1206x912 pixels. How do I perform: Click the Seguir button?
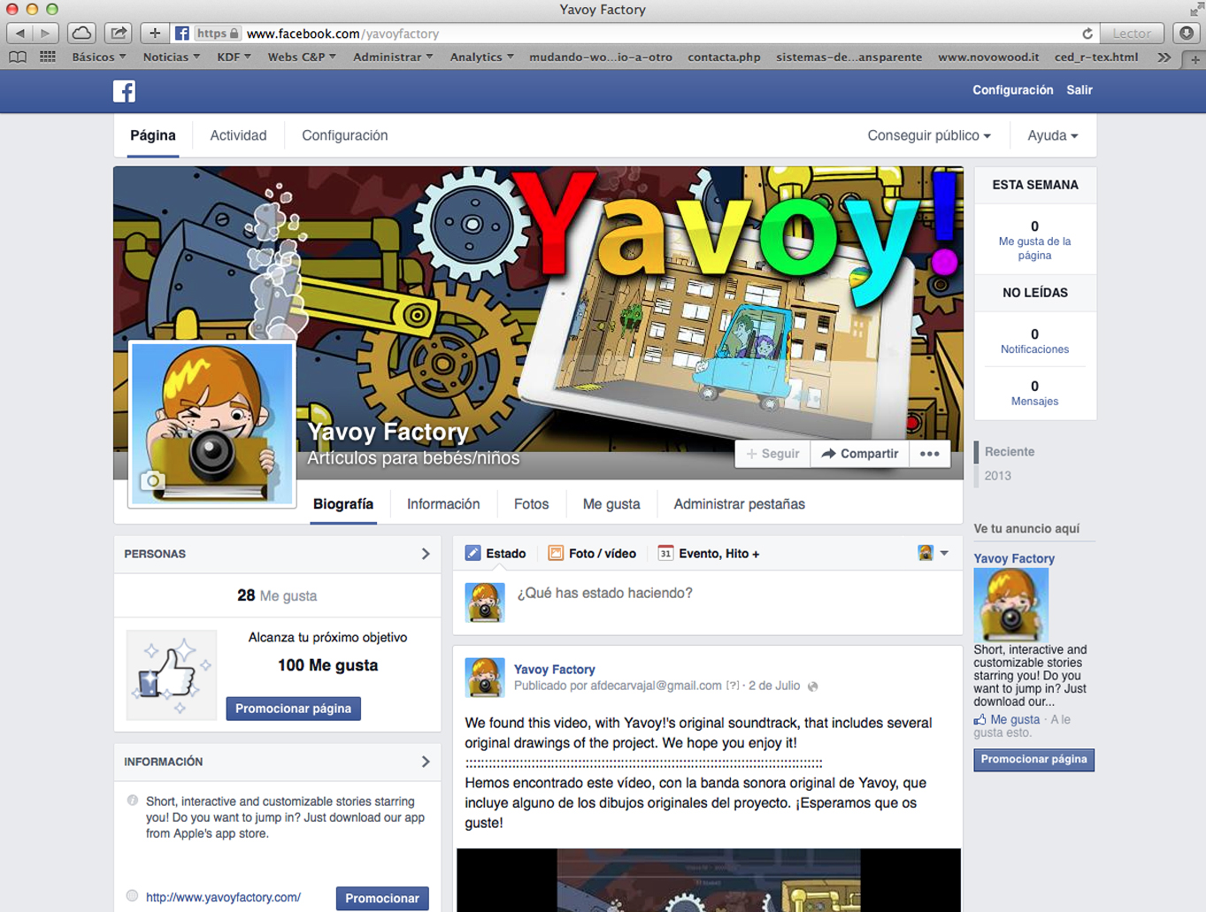(x=772, y=454)
